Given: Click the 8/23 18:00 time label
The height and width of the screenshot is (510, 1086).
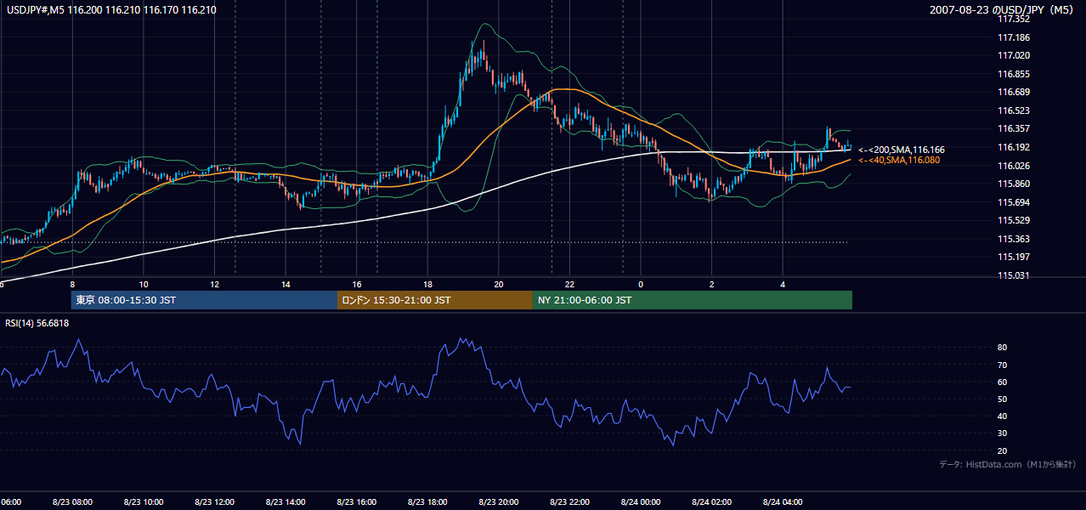Looking at the screenshot, I should 427,502.
